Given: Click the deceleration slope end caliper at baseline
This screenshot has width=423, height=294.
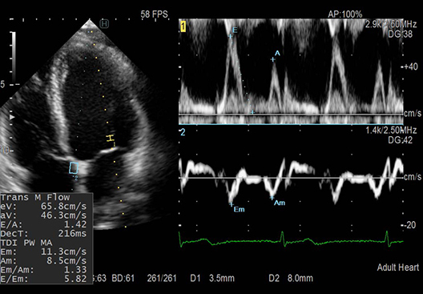Looking at the screenshot, I should (252, 112).
